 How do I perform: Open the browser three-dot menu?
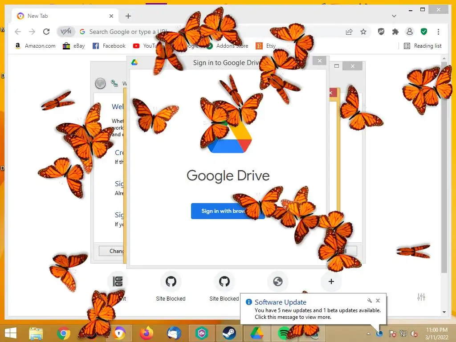coord(438,32)
